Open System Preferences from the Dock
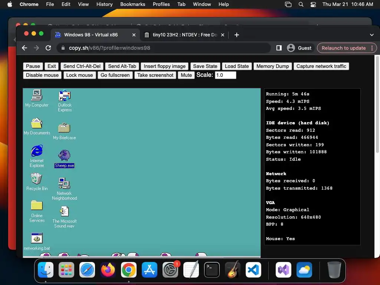 [170, 270]
